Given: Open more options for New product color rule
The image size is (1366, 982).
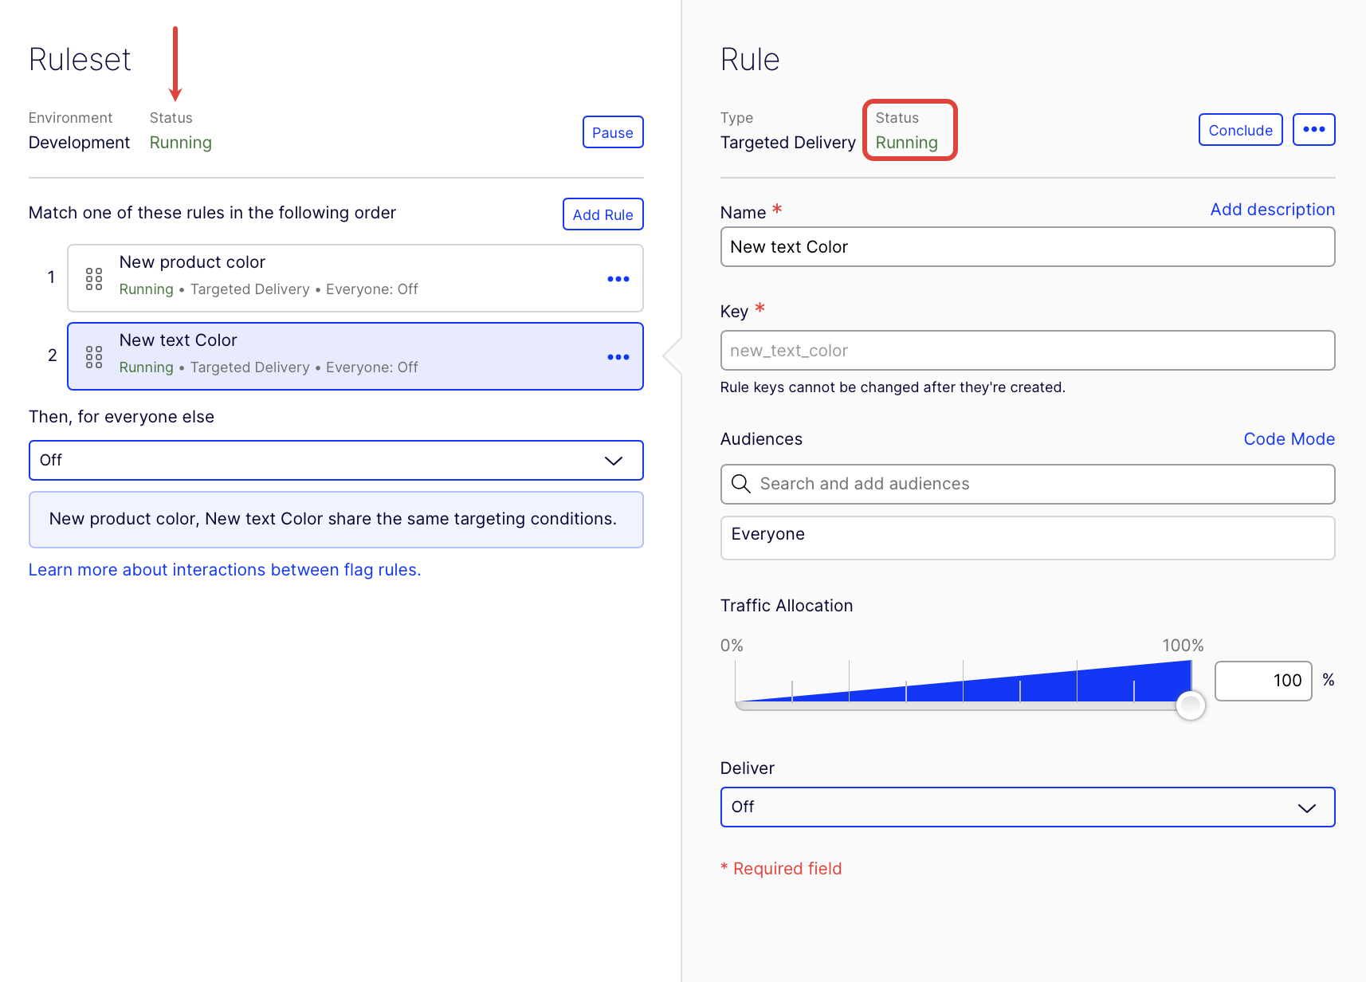Looking at the screenshot, I should tap(618, 279).
